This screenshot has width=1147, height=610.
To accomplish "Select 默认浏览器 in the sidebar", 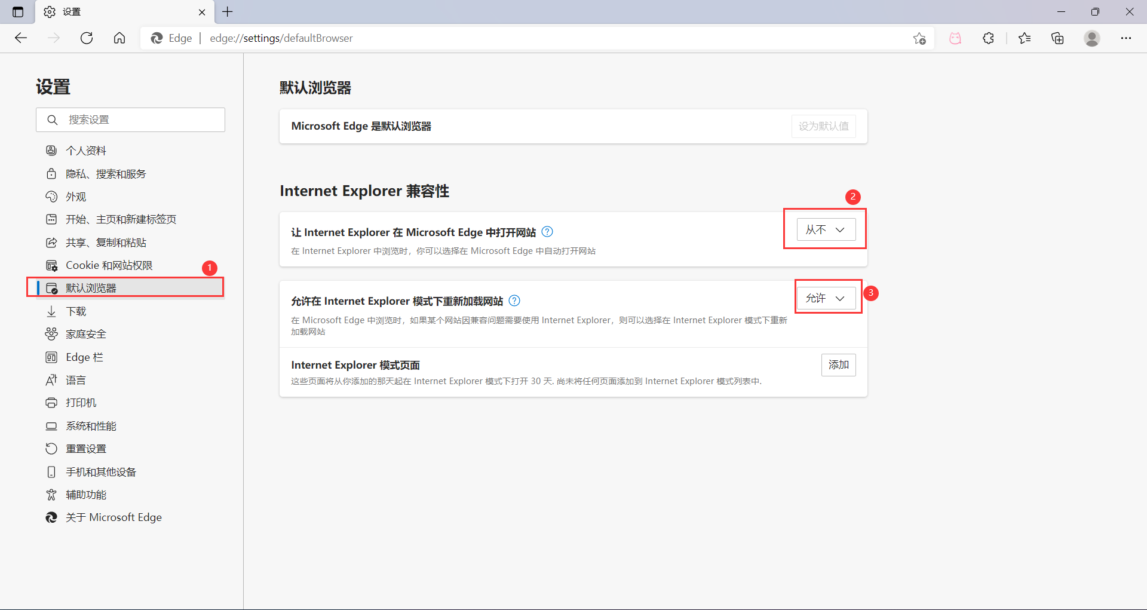I will 129,288.
